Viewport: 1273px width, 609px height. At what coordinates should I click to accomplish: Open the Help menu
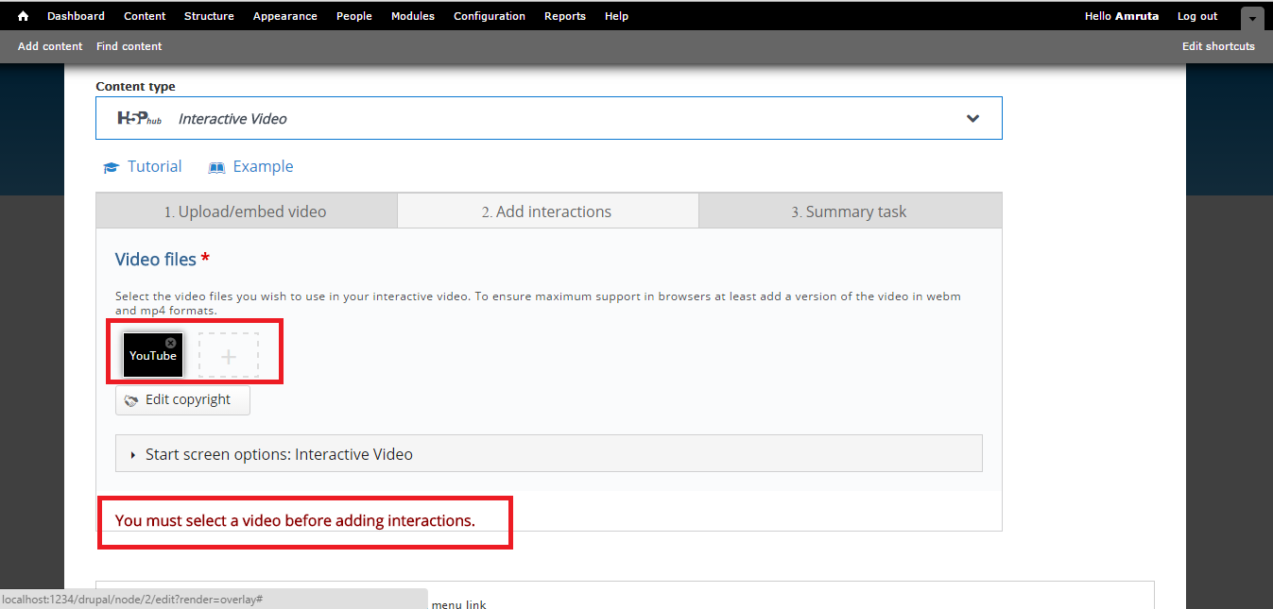[x=616, y=16]
